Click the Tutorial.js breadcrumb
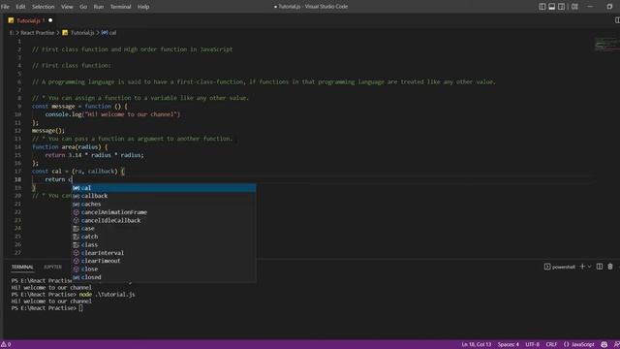The height and width of the screenshot is (349, 620). point(82,33)
